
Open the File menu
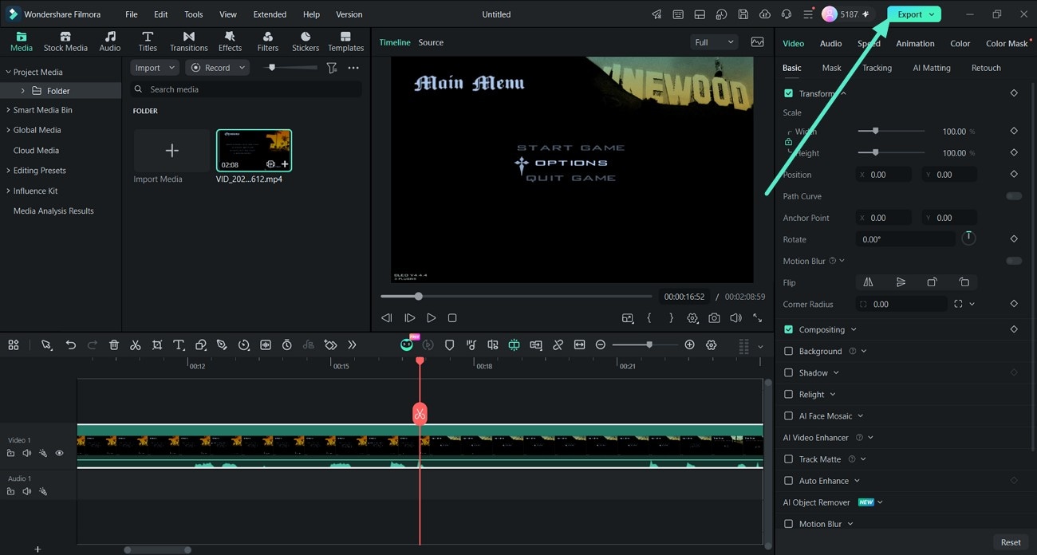coord(132,14)
